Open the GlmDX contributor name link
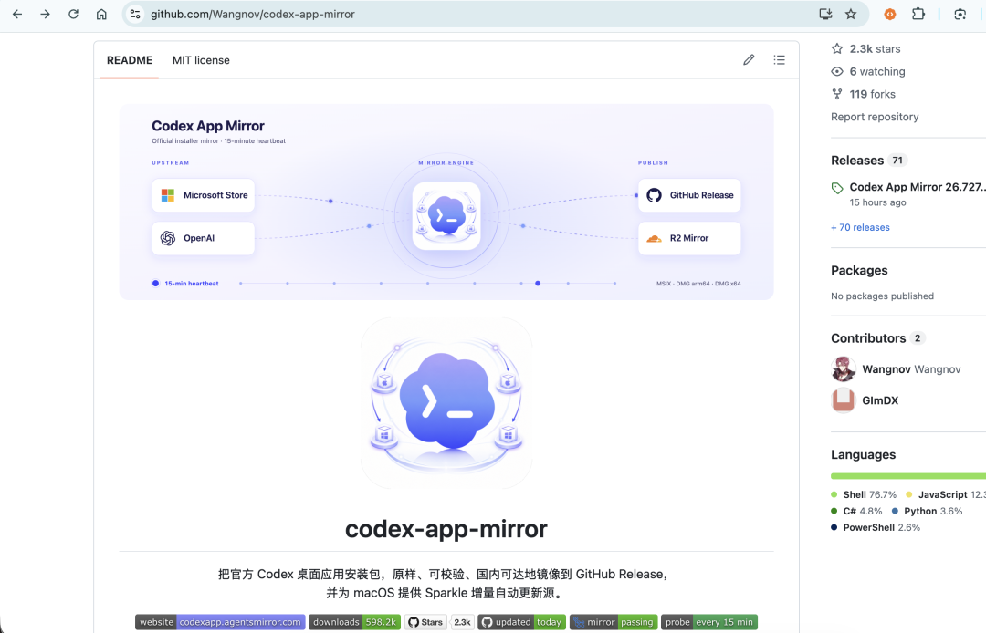The width and height of the screenshot is (986, 633). pyautogui.click(x=880, y=400)
